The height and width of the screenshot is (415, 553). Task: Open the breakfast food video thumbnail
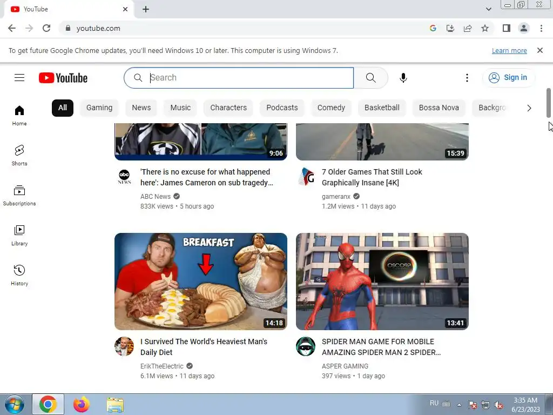pyautogui.click(x=201, y=281)
